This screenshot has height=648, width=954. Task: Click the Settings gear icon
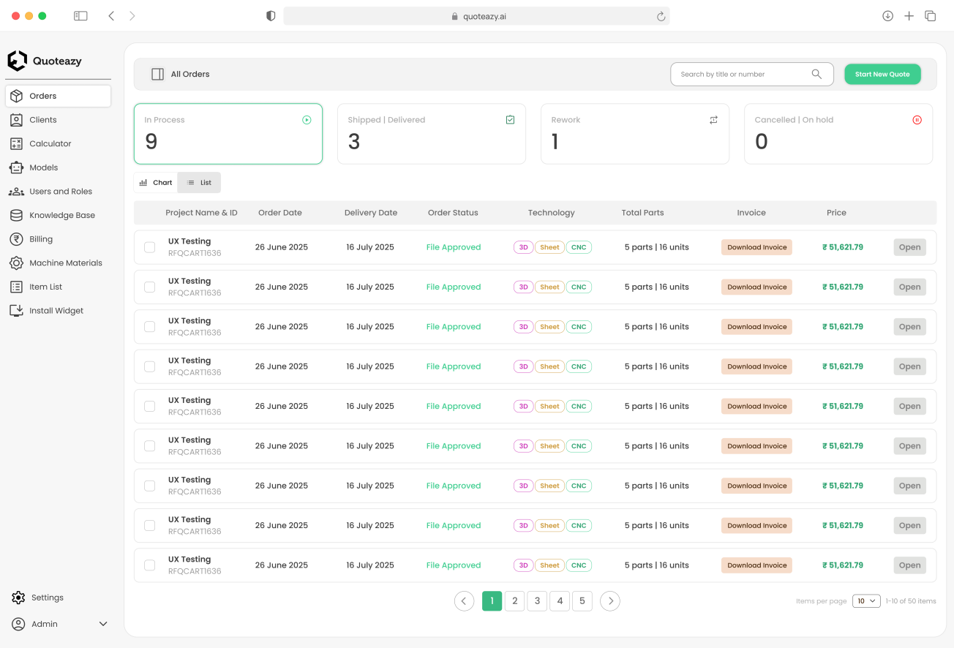[x=18, y=598]
